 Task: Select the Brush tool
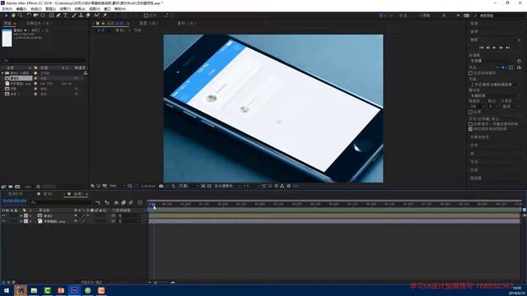[74, 16]
